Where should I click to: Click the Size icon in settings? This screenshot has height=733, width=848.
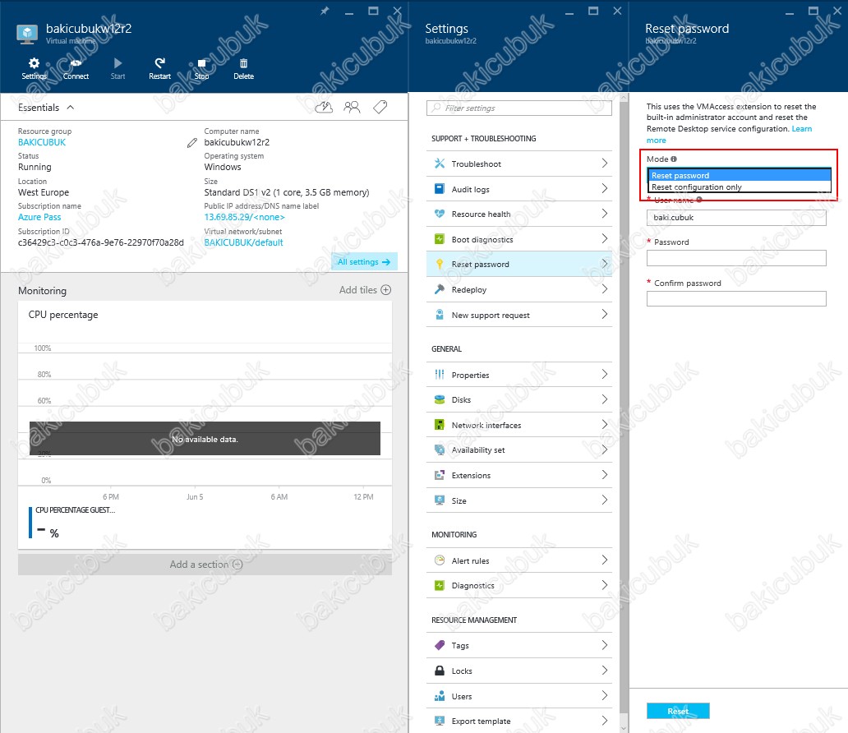tap(440, 500)
